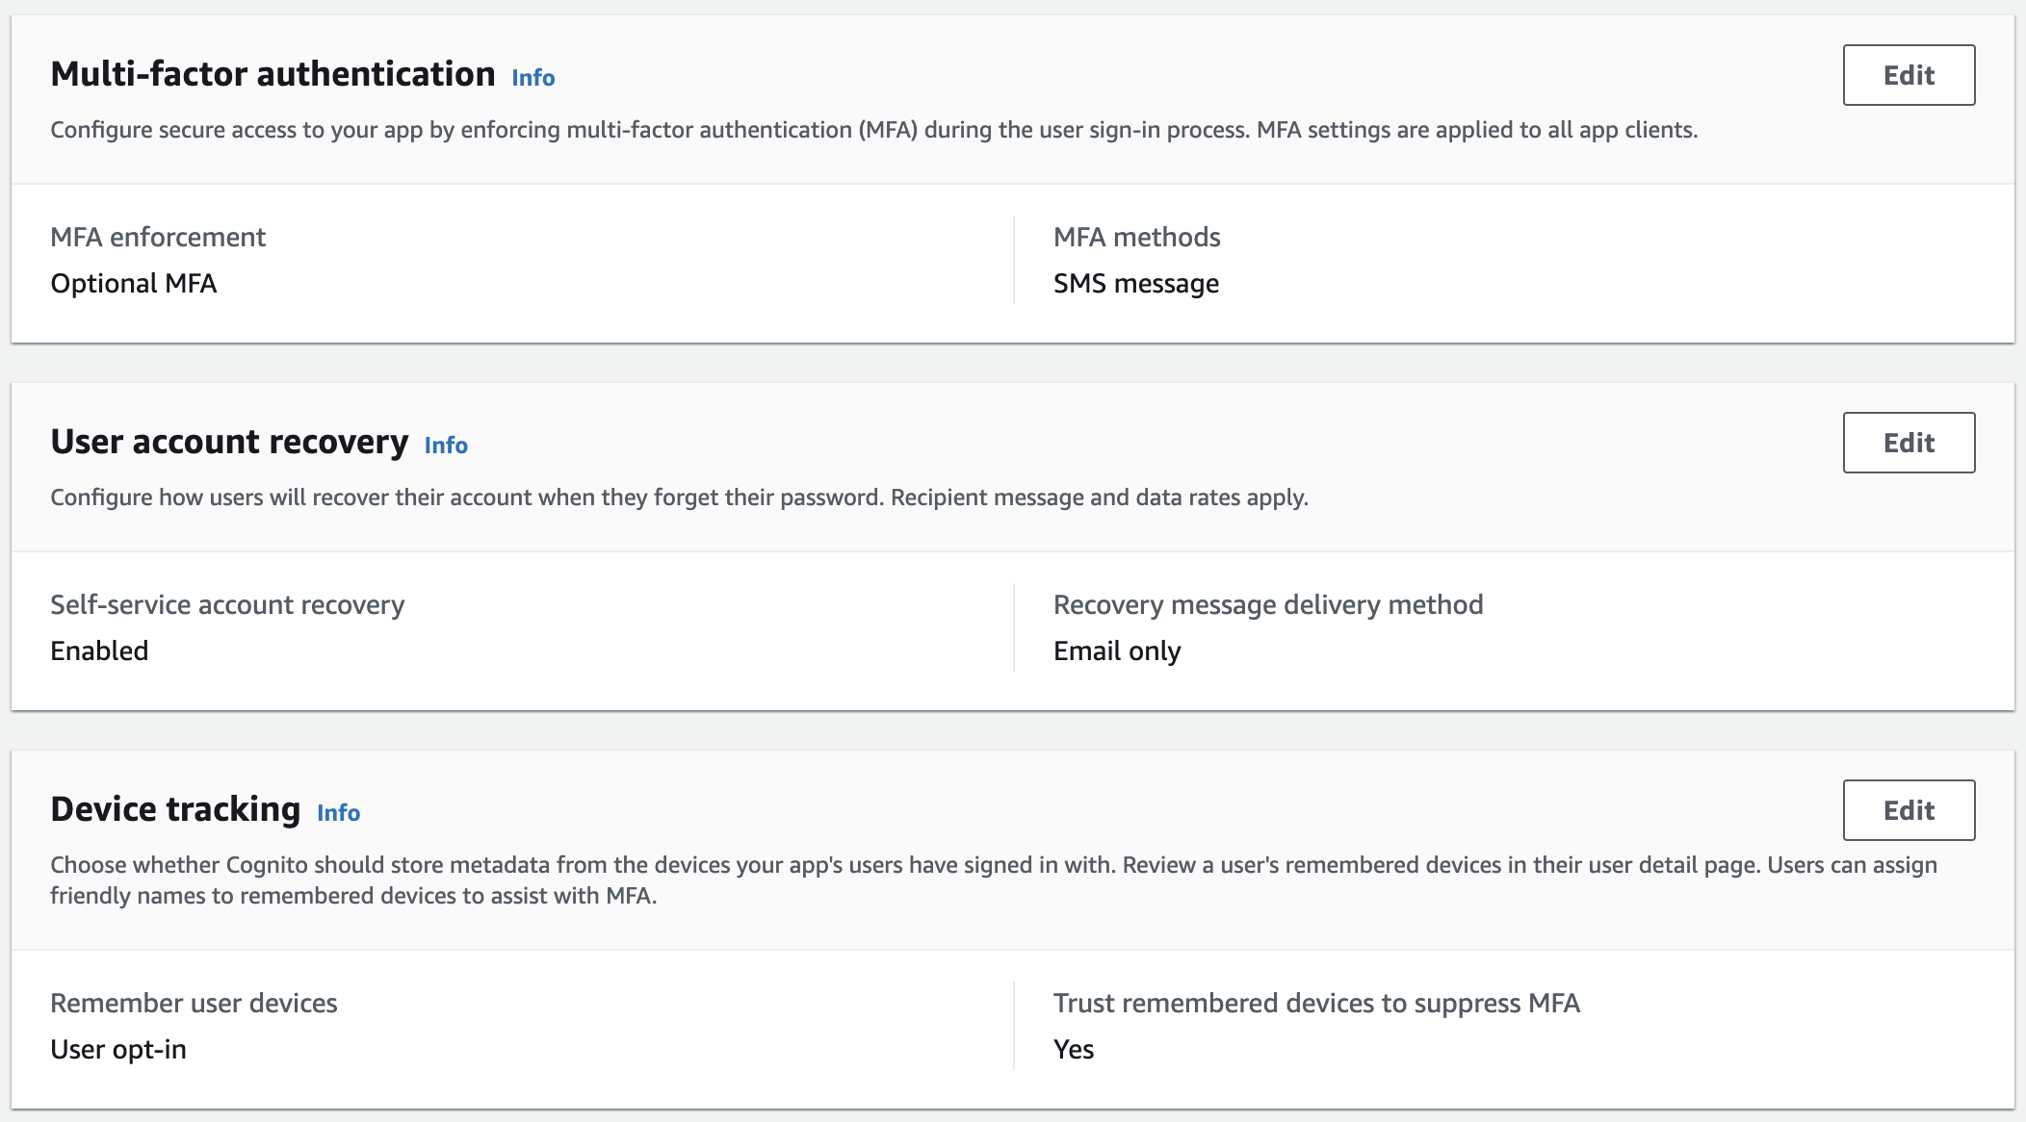Click the 'MFA methods' label
The height and width of the screenshot is (1122, 2026).
1136,237
